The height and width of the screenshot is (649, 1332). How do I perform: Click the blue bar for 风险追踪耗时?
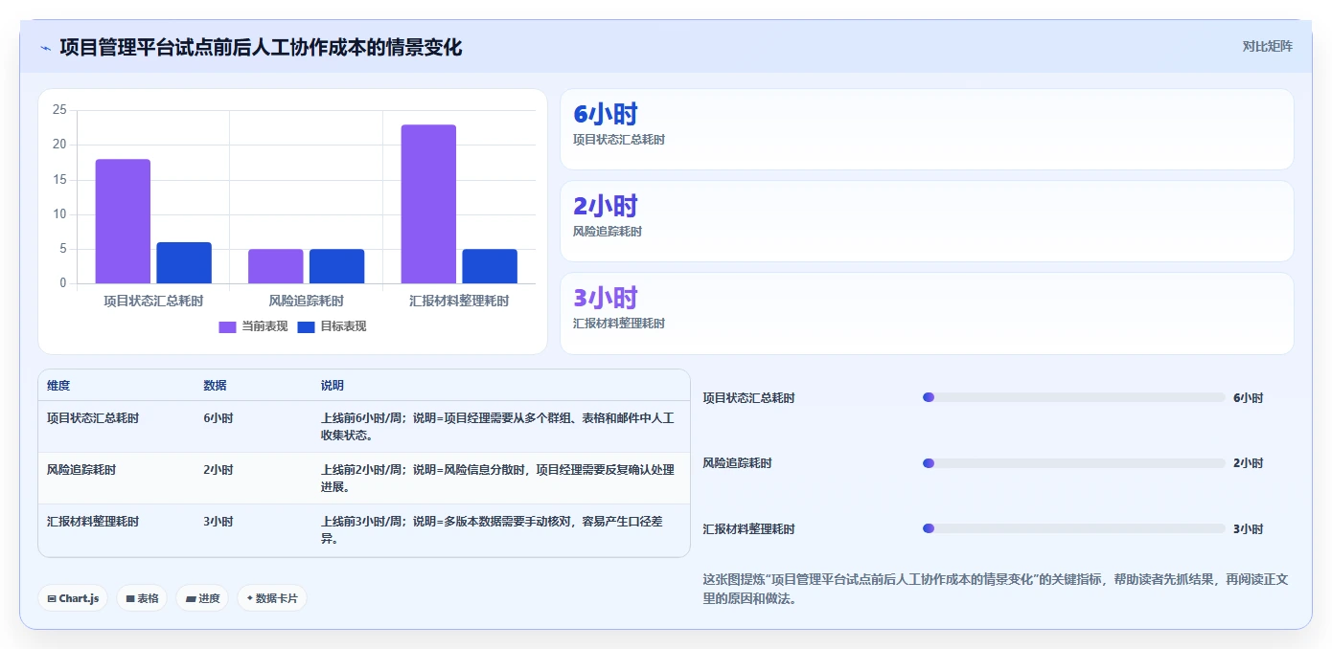click(x=337, y=266)
